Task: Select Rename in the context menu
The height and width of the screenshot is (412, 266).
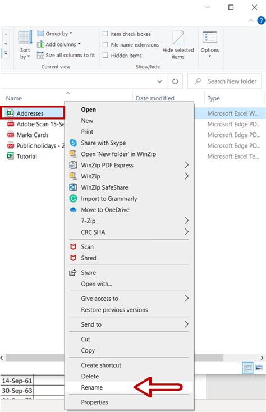Action: (x=91, y=387)
